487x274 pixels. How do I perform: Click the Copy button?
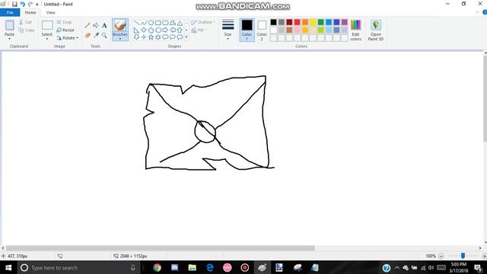pos(26,30)
